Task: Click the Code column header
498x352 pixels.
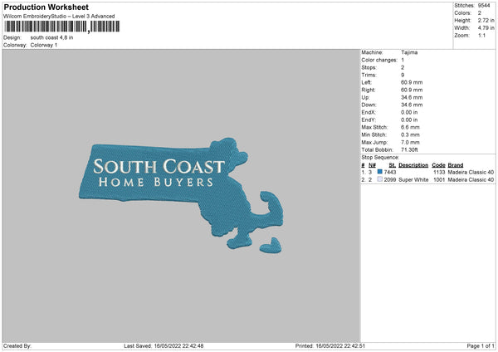Action: tap(438, 165)
